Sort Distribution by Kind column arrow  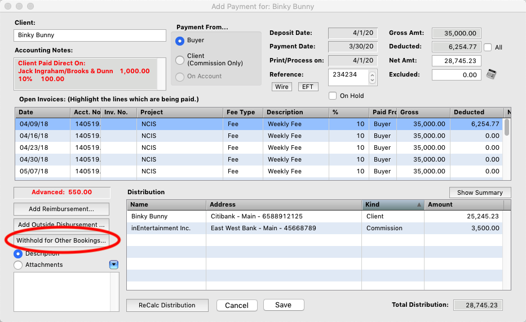point(419,205)
